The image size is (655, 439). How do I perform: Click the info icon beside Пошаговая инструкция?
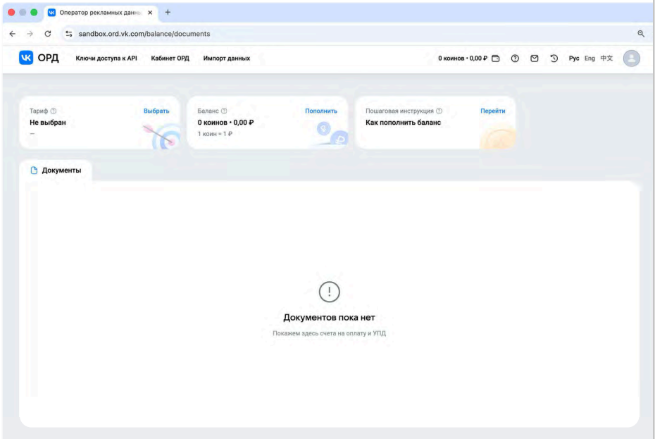(439, 111)
